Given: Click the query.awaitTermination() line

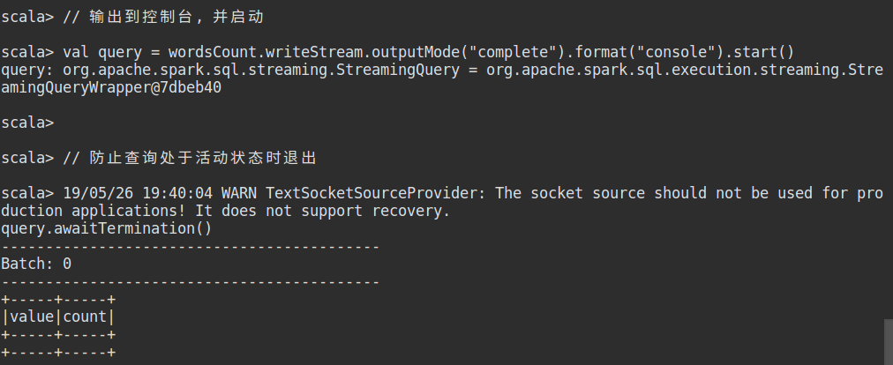Looking at the screenshot, I should (106, 228).
